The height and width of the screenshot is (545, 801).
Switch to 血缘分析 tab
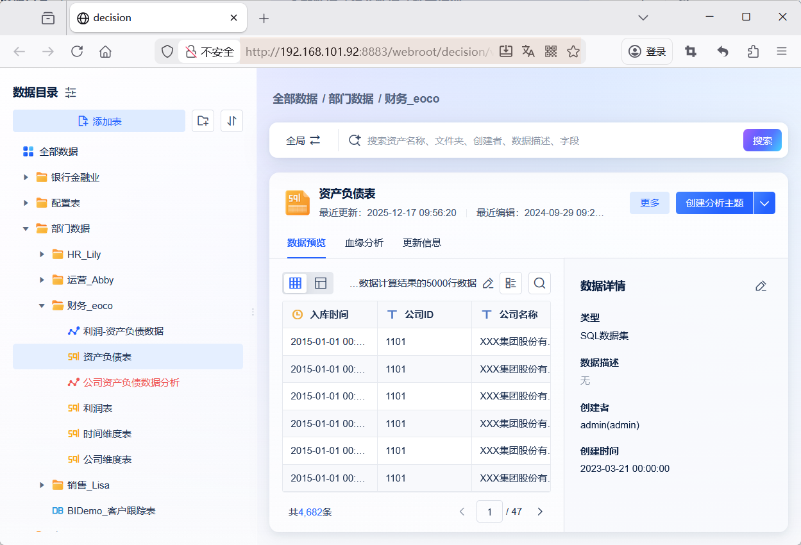(x=364, y=242)
